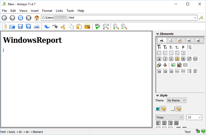206x135 pixels.
Task: Go to the home page icon
Action: point(37,18)
